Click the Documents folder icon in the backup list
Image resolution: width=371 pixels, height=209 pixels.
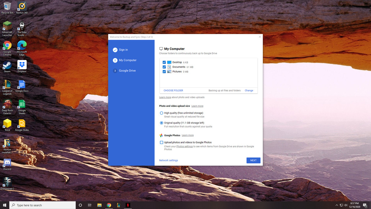click(x=169, y=67)
